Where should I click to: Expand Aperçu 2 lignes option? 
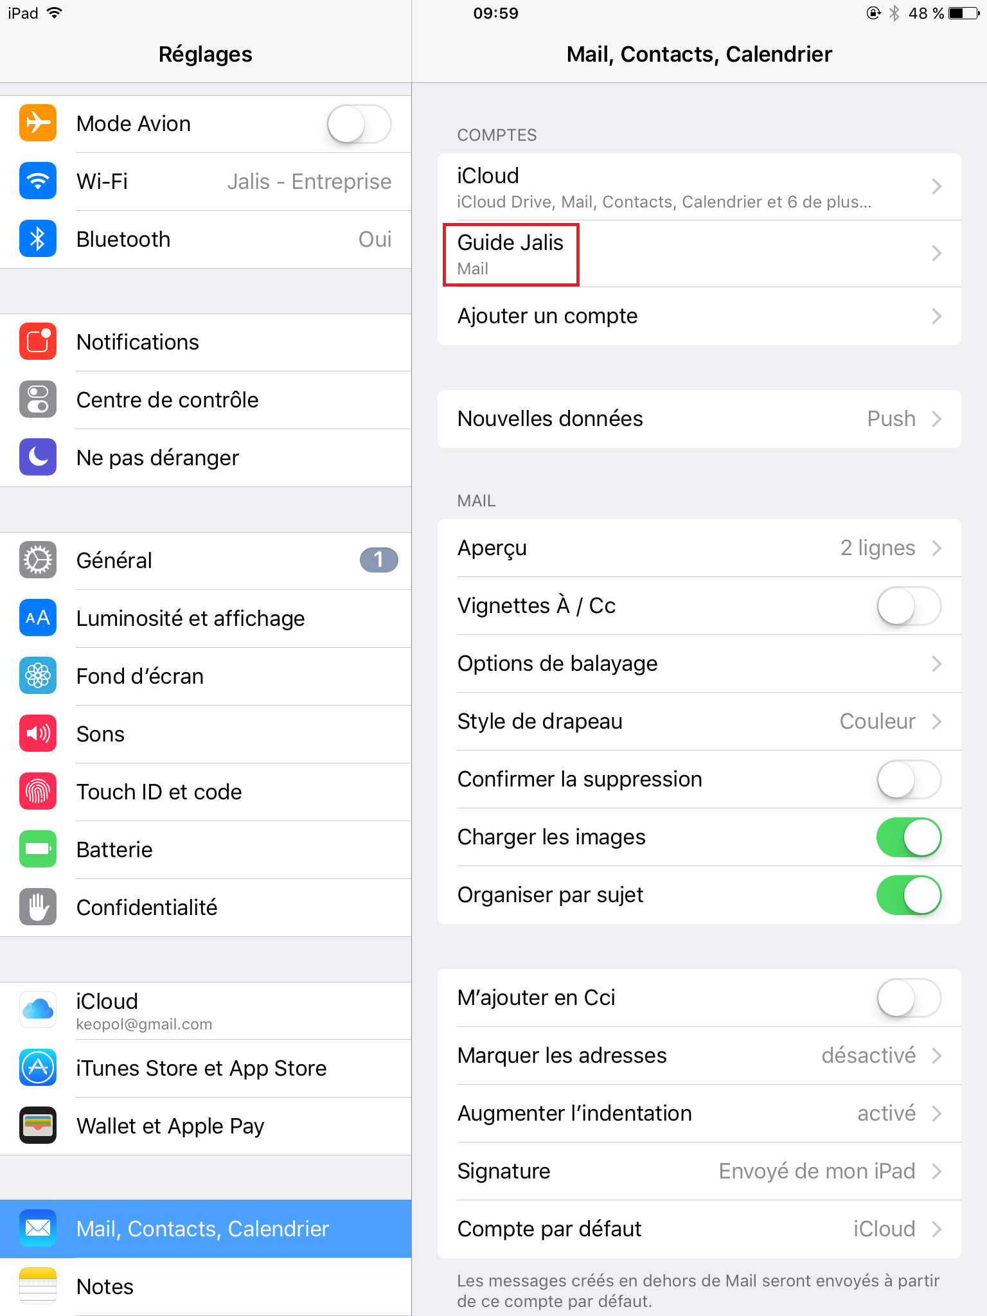point(699,548)
